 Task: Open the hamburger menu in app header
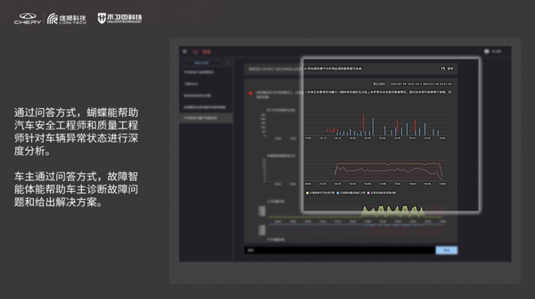point(185,51)
